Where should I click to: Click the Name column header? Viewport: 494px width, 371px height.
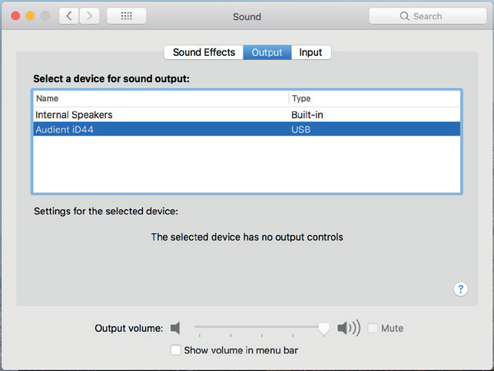tap(161, 98)
